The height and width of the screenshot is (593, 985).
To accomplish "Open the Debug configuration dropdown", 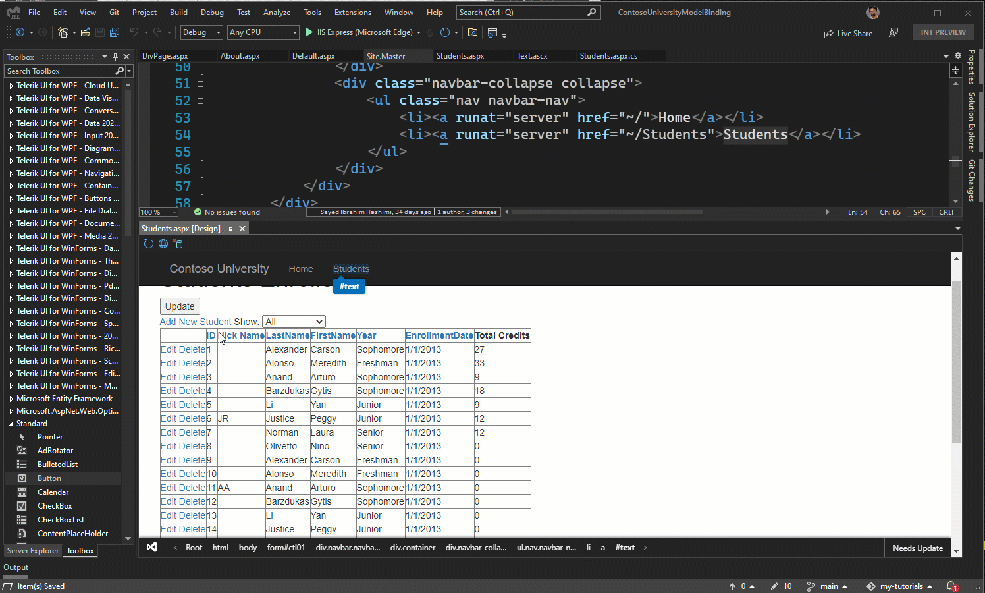I will pos(201,32).
